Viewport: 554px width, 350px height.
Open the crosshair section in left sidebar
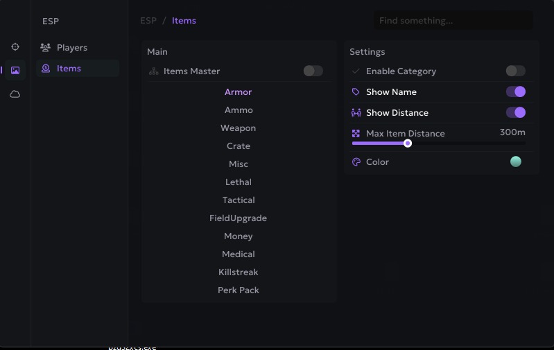pos(15,47)
